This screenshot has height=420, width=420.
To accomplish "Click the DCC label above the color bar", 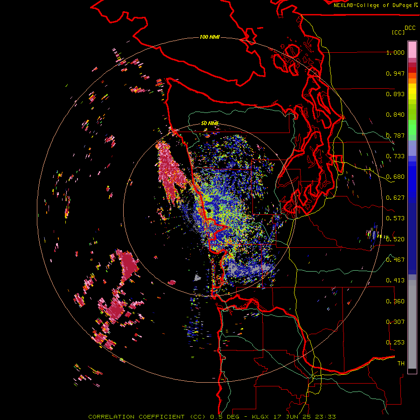I will click(410, 28).
